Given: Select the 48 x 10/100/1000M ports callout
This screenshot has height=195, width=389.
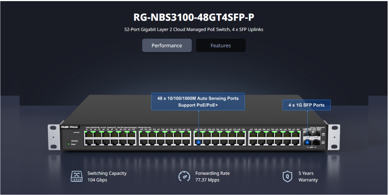Looking at the screenshot, I should coord(198,102).
